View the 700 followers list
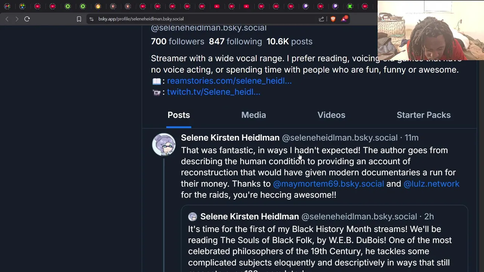The width and height of the screenshot is (484, 272). click(x=177, y=42)
